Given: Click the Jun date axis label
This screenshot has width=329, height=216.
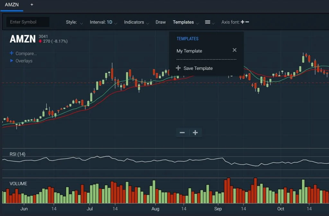Looking at the screenshot, I should (24, 209).
